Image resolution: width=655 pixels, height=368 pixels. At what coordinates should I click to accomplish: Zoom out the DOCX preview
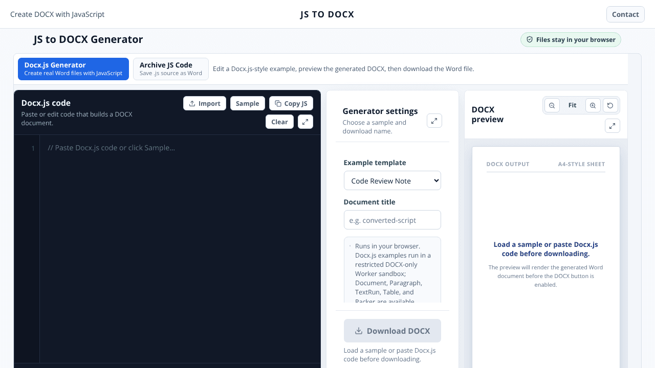click(552, 105)
